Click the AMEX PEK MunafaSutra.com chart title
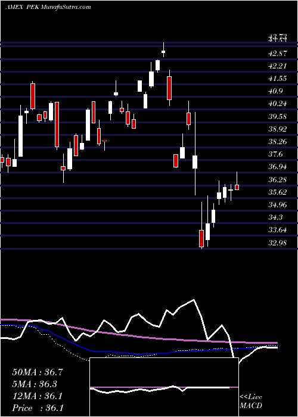Image resolution: width=298 pixels, height=417 pixels. [48, 7]
